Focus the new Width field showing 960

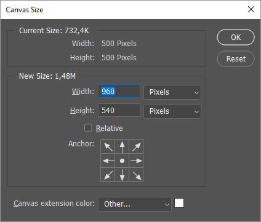119,91
